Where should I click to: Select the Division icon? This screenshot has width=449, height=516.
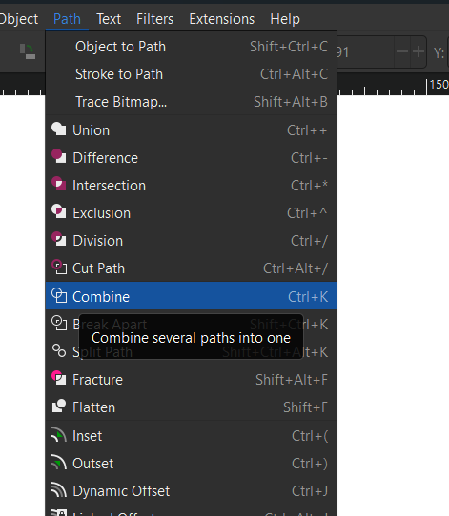tap(59, 239)
